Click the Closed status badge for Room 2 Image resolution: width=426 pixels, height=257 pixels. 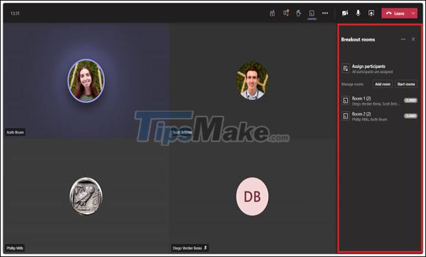(x=410, y=116)
